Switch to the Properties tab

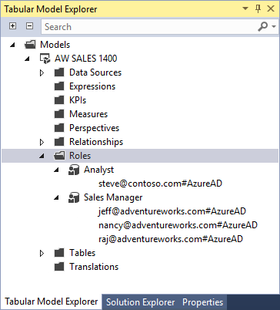click(203, 302)
